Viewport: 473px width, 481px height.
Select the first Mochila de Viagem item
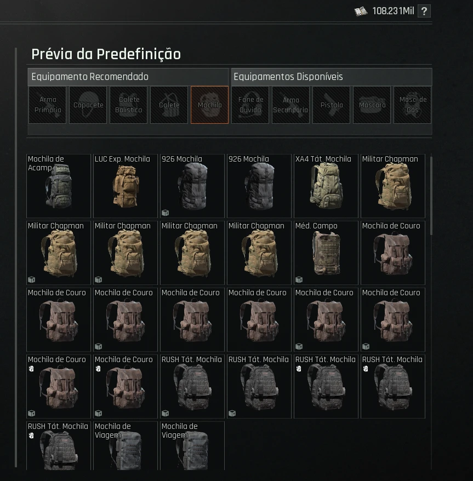coord(126,445)
